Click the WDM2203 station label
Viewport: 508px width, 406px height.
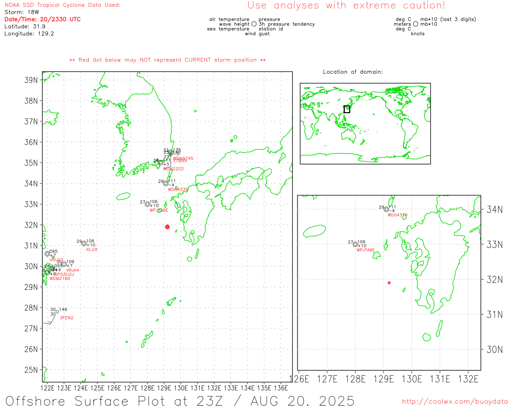[173, 169]
